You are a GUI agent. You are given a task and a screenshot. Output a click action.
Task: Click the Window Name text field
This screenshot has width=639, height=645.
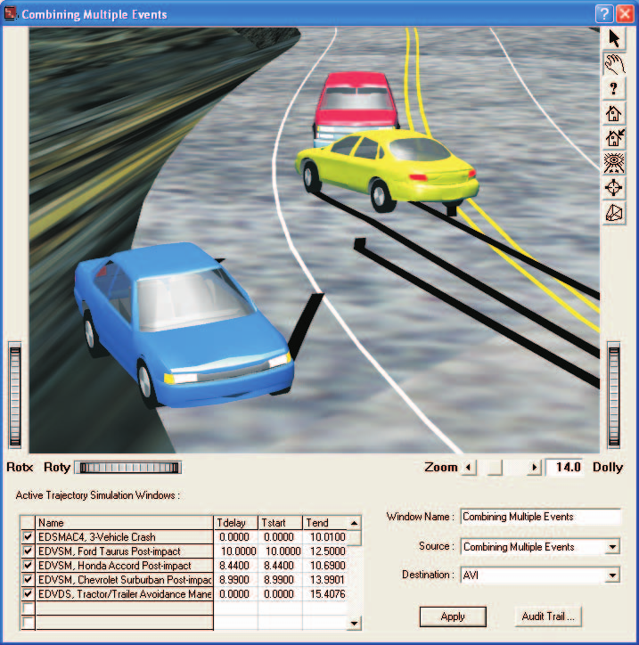540,517
